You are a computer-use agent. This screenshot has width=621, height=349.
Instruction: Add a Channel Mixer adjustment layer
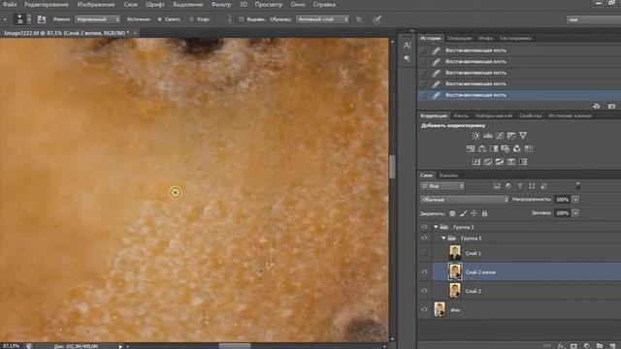click(x=517, y=148)
